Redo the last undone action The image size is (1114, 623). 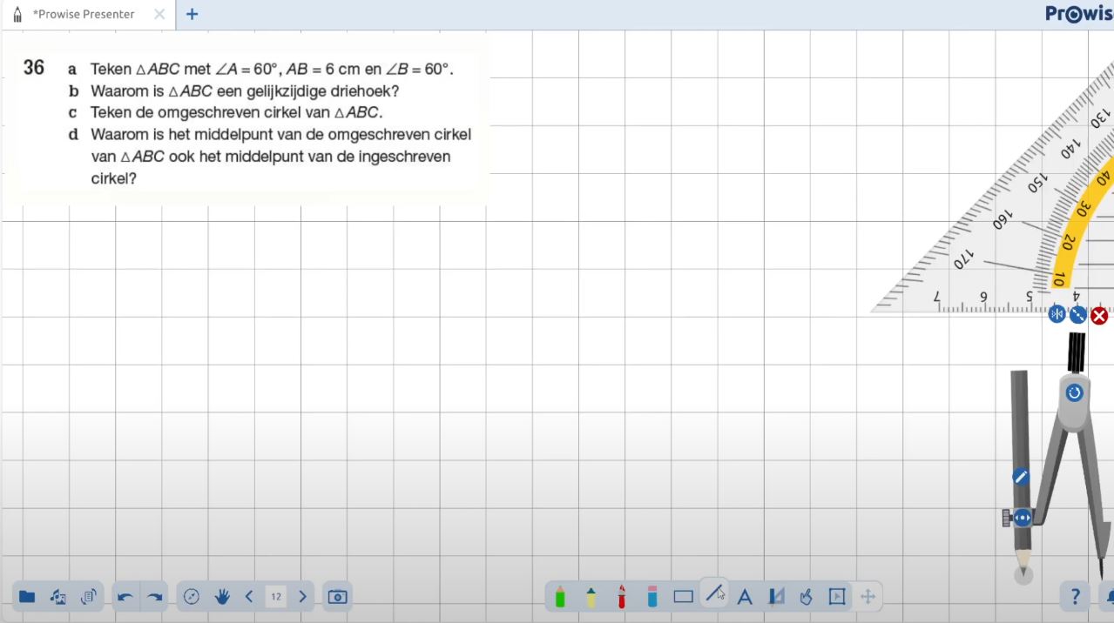(x=155, y=596)
